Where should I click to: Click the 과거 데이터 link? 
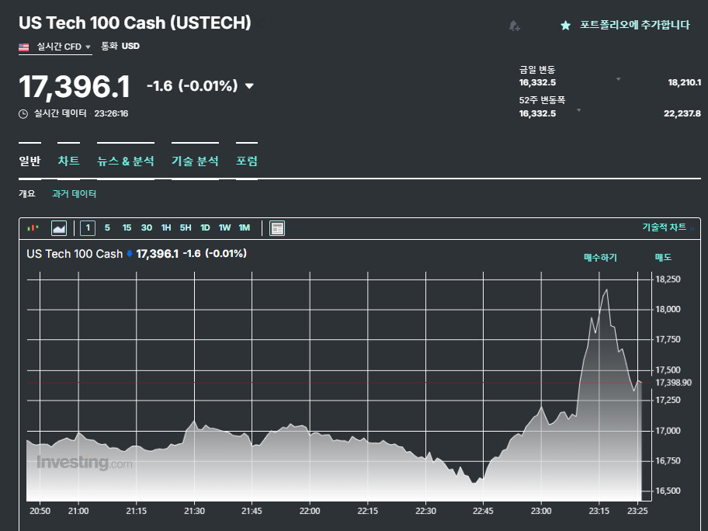[x=74, y=193]
